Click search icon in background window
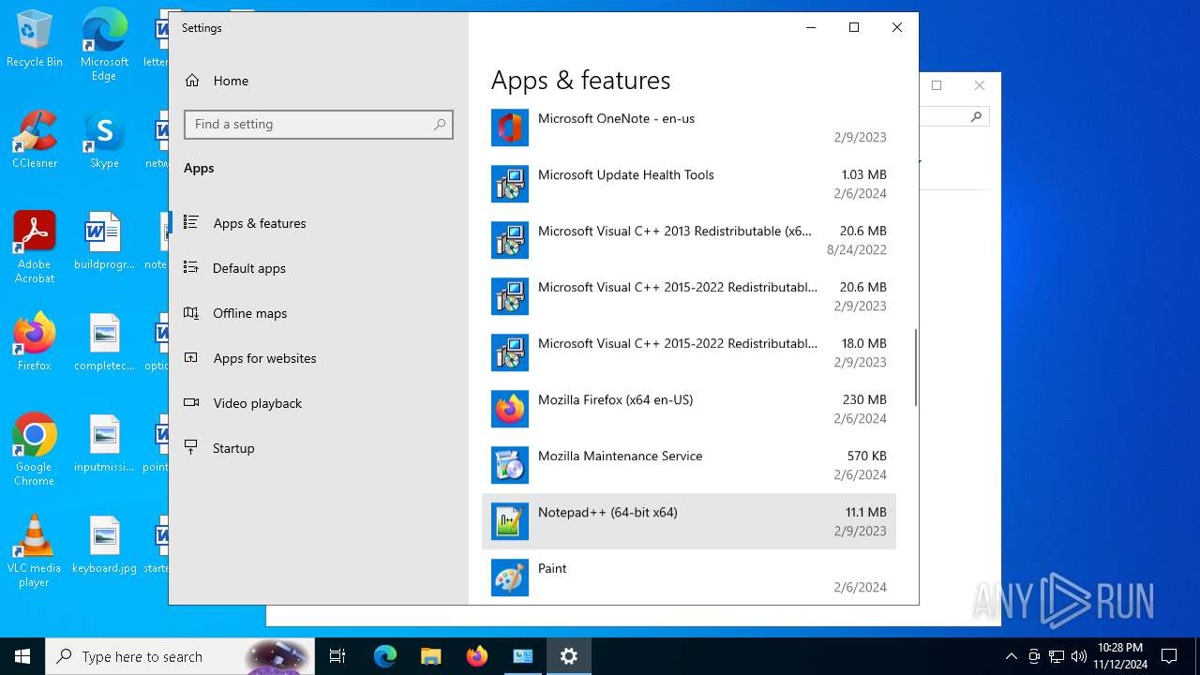Viewport: 1200px width, 675px height. point(976,117)
